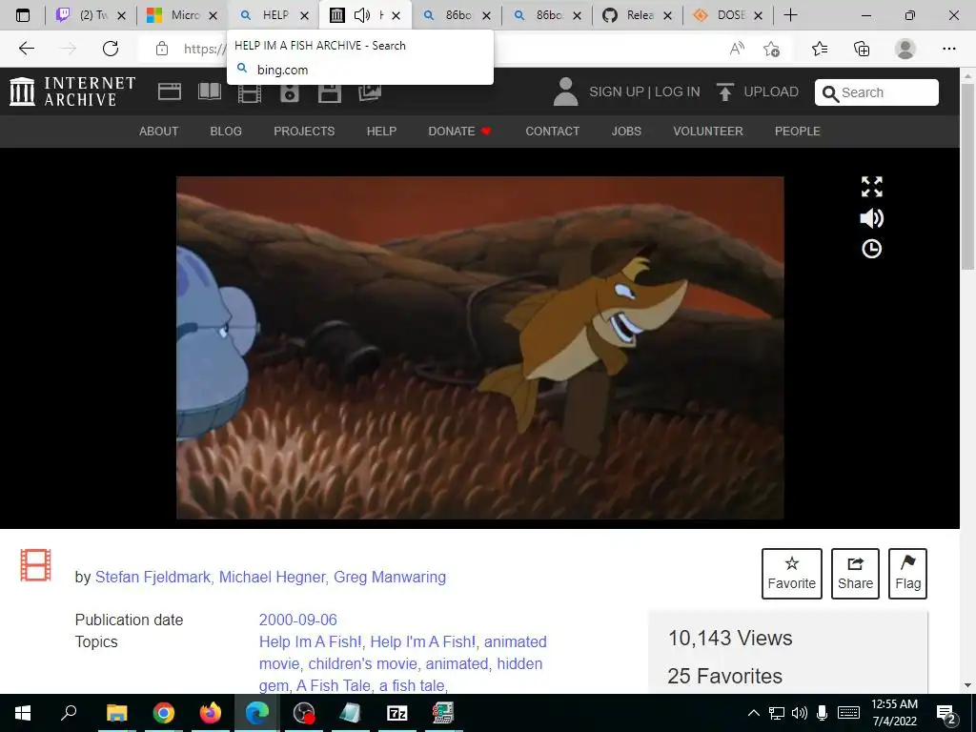
Task: Open the ABOUT menu item
Action: click(159, 132)
